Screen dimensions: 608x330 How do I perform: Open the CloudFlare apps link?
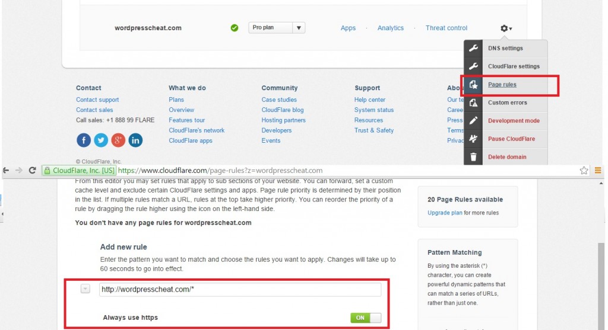tap(191, 141)
